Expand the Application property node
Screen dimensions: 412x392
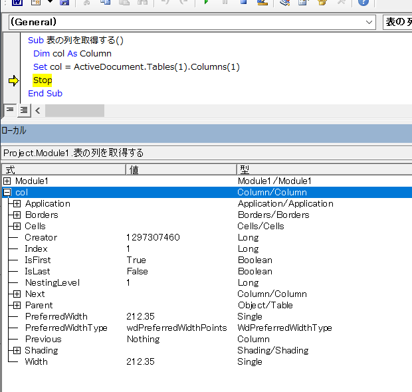pyautogui.click(x=17, y=203)
